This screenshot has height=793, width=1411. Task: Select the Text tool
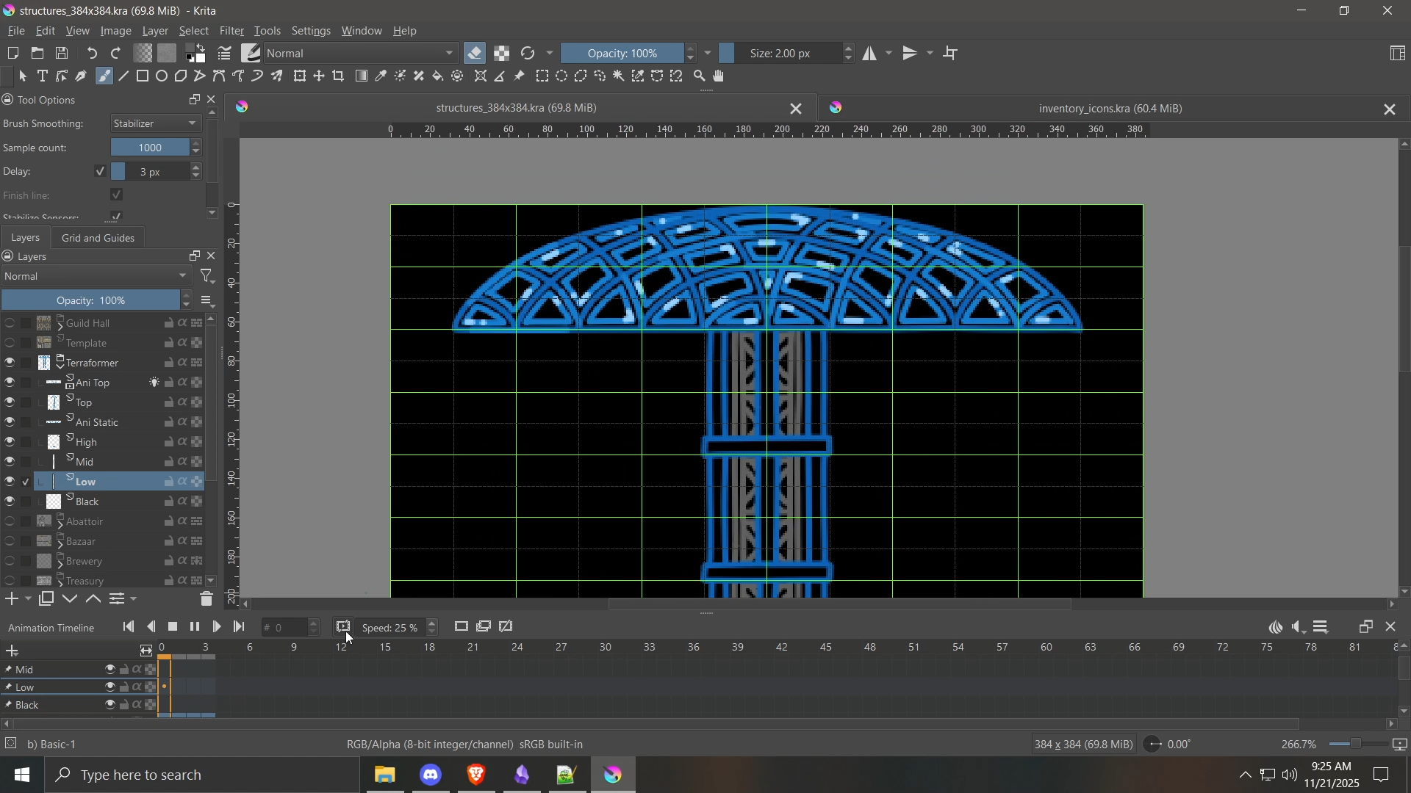point(43,76)
